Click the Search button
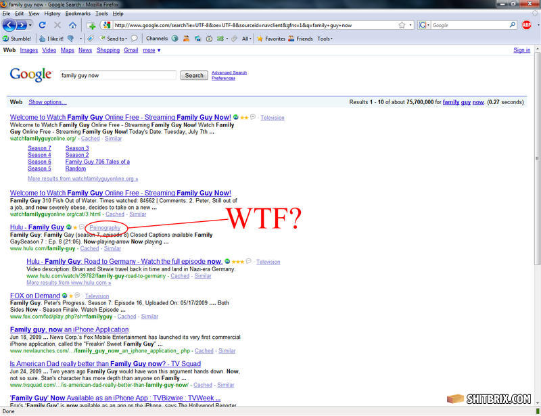 click(x=194, y=75)
